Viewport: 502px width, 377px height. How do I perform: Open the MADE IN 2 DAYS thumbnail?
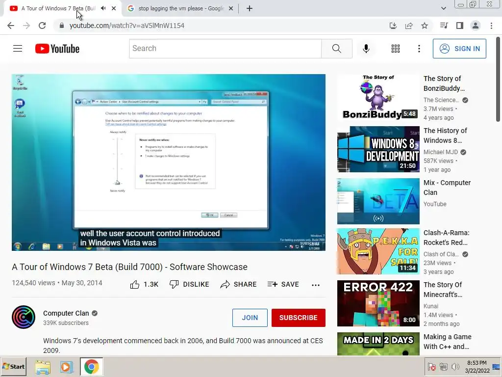pyautogui.click(x=378, y=344)
